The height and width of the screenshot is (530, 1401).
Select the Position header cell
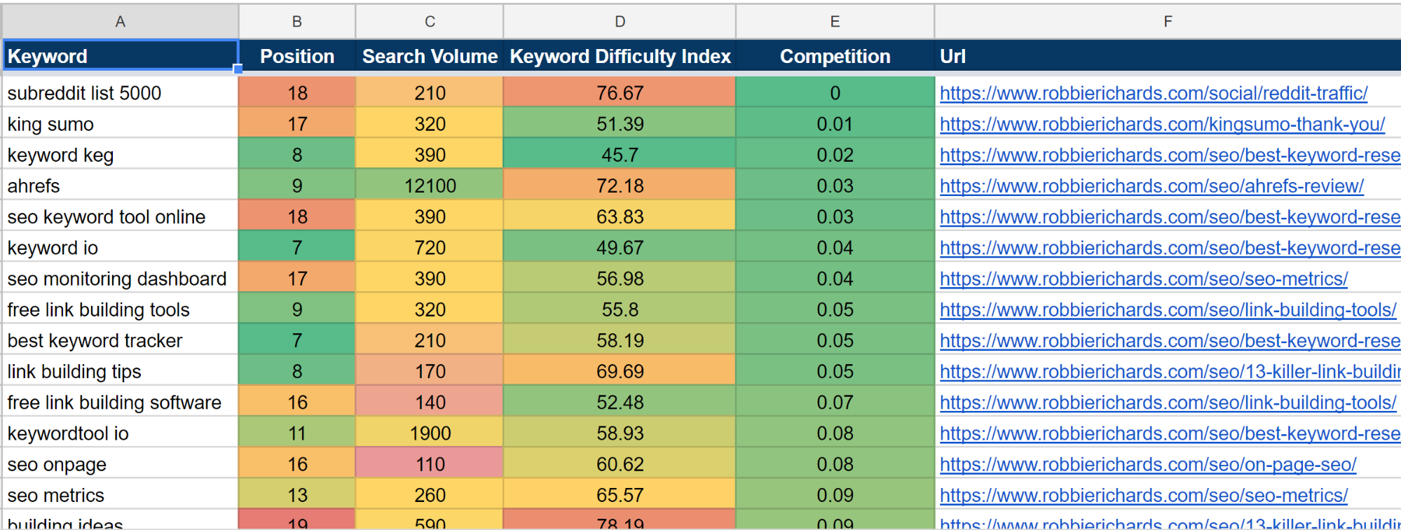[296, 56]
